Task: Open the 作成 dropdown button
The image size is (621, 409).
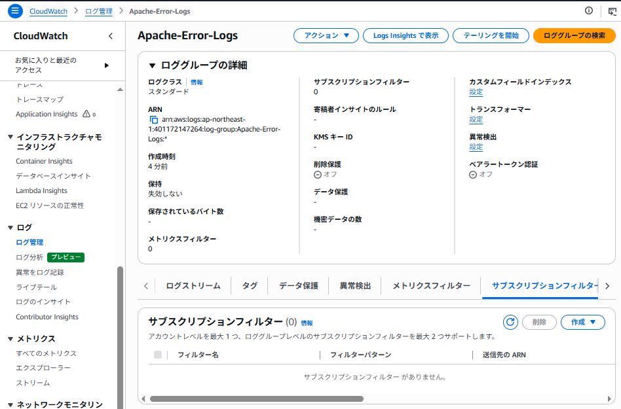Action: tap(582, 322)
